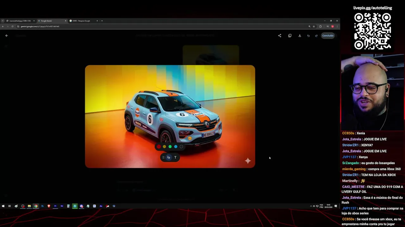View site information icon in address bar

point(18,26)
